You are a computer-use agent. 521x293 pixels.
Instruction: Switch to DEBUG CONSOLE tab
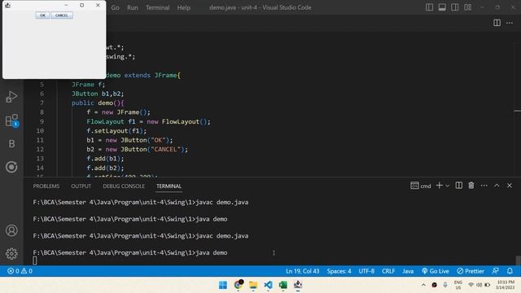[x=124, y=186]
